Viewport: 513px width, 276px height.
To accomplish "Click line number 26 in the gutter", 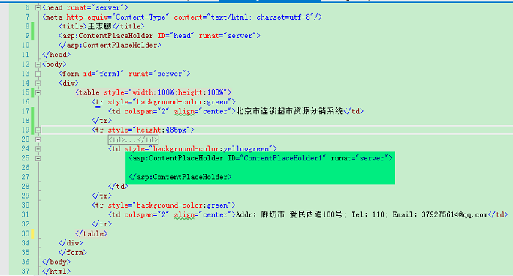I will 26,168.
